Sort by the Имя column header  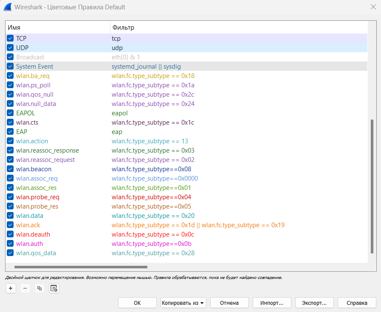pos(58,28)
